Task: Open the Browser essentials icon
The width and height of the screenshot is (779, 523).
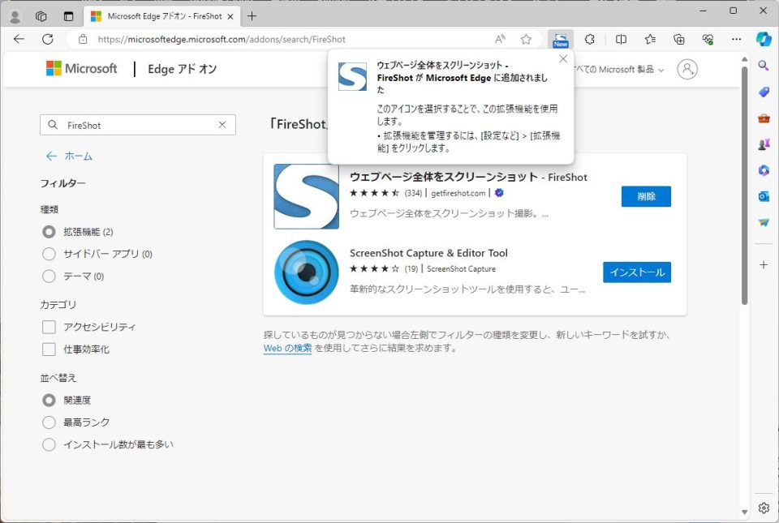Action: point(707,38)
